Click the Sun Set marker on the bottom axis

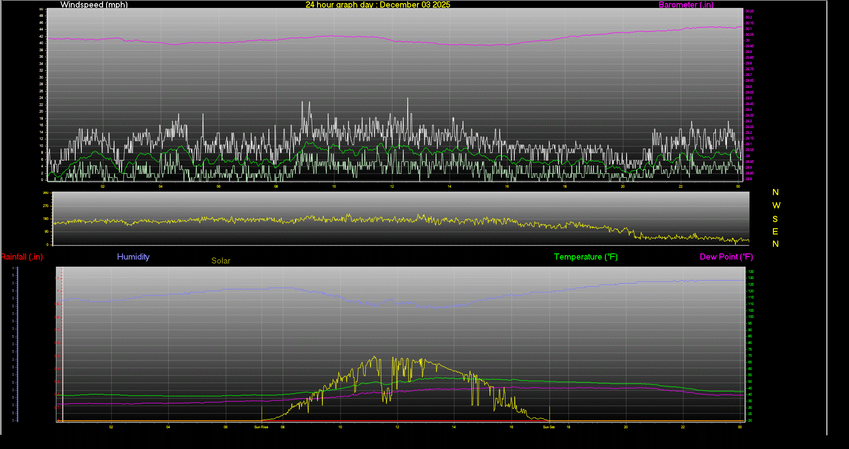click(x=549, y=427)
